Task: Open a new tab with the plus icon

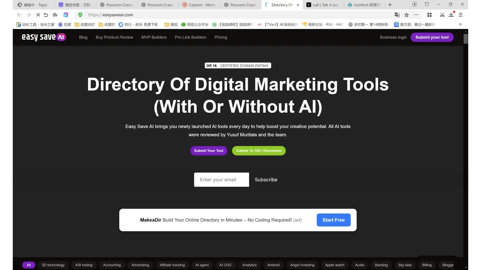Action: [x=390, y=5]
